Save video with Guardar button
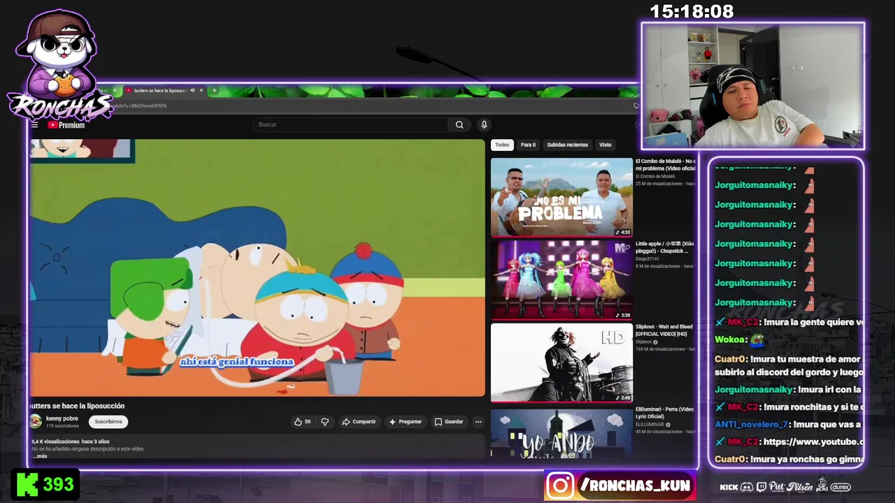 tap(449, 422)
